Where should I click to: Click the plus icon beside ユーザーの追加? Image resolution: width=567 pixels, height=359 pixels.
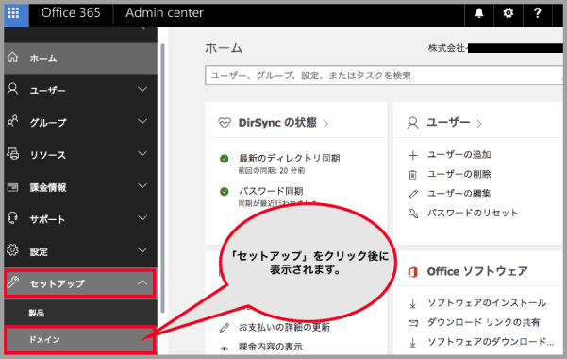pyautogui.click(x=412, y=156)
